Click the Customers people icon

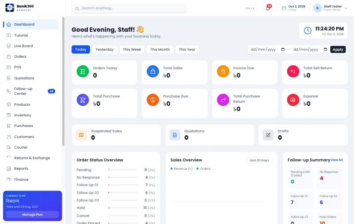[9, 137]
